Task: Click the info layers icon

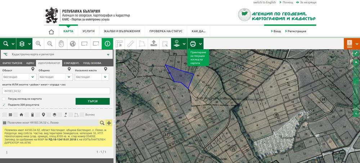Action: tap(176, 43)
